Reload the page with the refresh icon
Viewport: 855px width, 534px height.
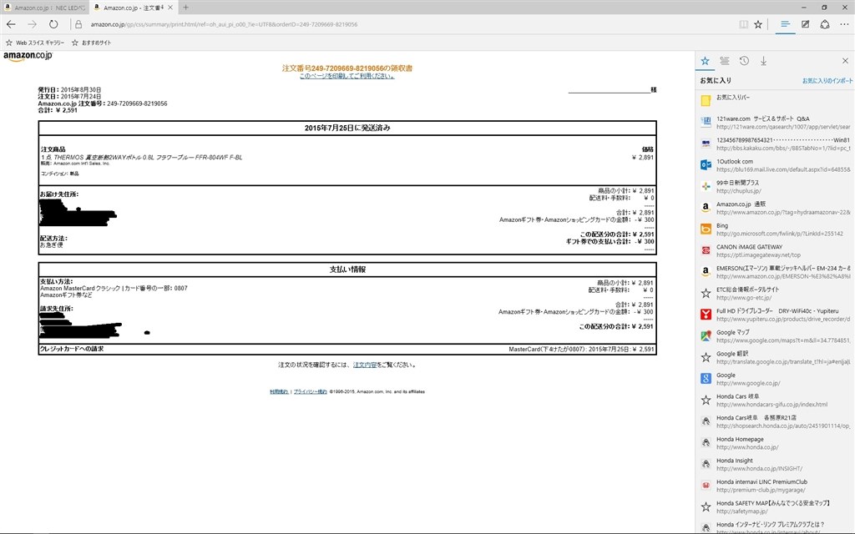[53, 24]
